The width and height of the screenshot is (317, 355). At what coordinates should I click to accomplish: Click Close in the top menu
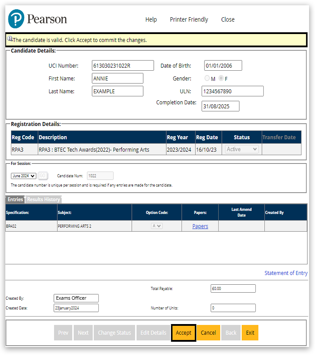(228, 19)
